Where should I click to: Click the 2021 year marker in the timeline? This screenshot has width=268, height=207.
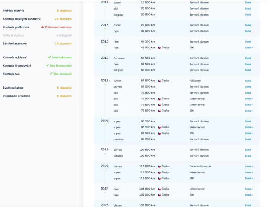point(104,150)
